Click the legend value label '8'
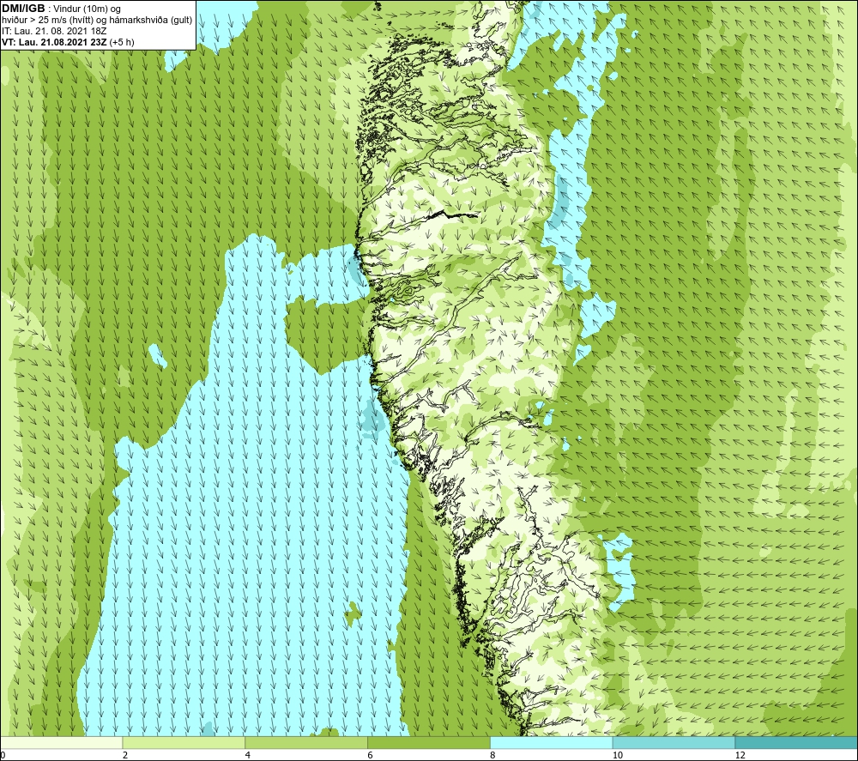 (492, 755)
